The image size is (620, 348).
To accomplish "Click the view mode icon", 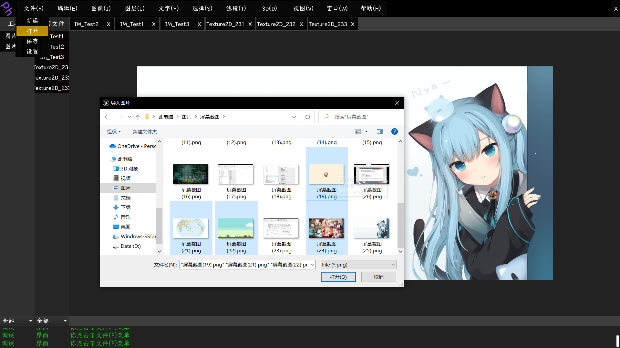I will pos(358,131).
